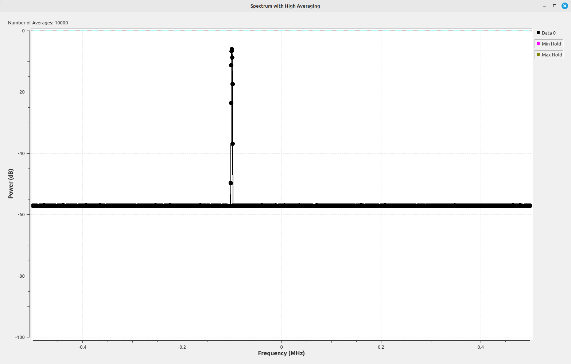
Task: Click the lowest peak marker near -50 dB
Action: click(231, 183)
